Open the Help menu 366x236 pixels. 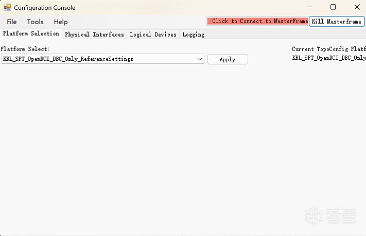click(x=61, y=22)
